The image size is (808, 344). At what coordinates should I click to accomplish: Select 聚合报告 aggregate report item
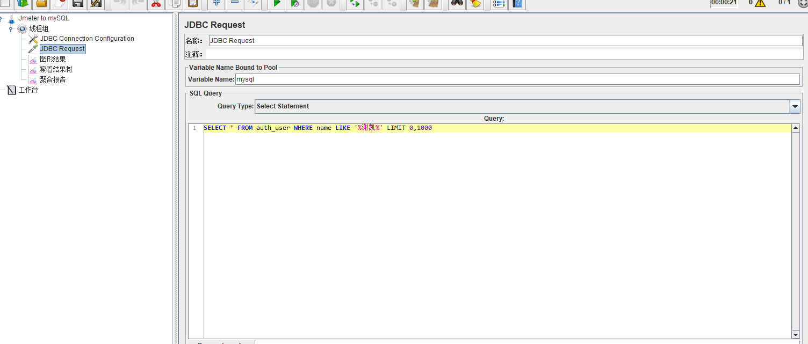53,79
